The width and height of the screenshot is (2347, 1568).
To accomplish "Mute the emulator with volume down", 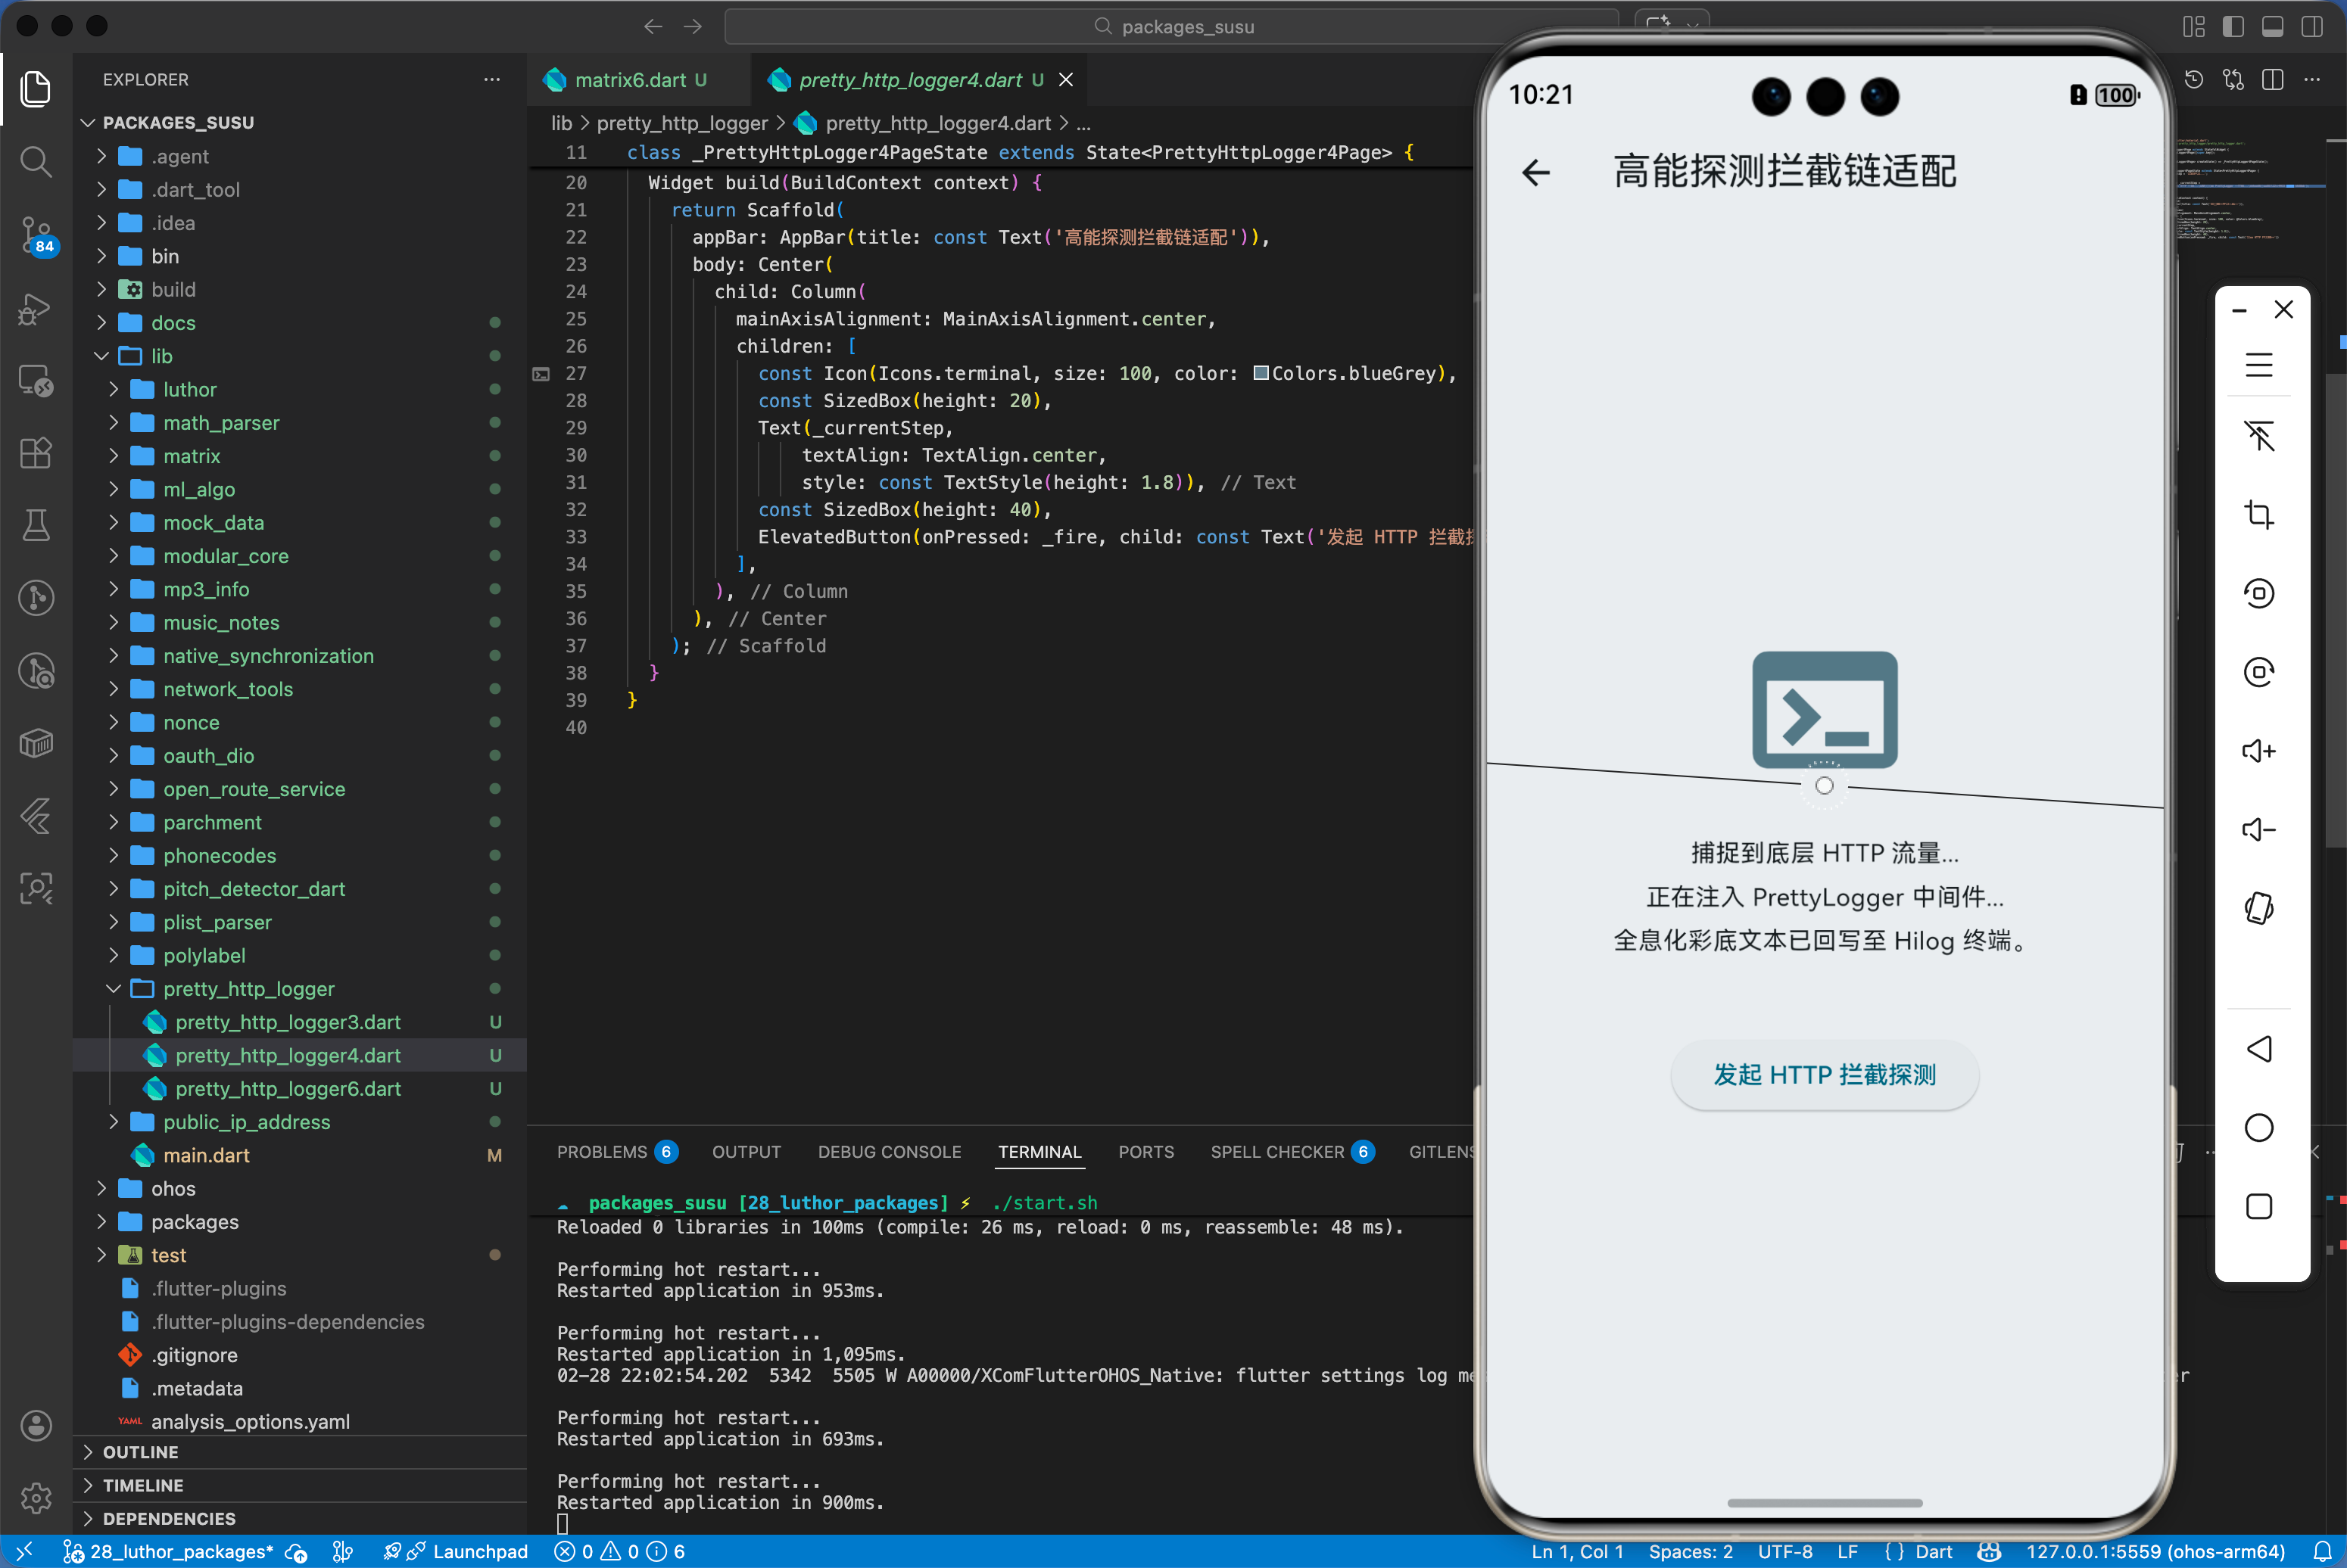I will click(2260, 828).
